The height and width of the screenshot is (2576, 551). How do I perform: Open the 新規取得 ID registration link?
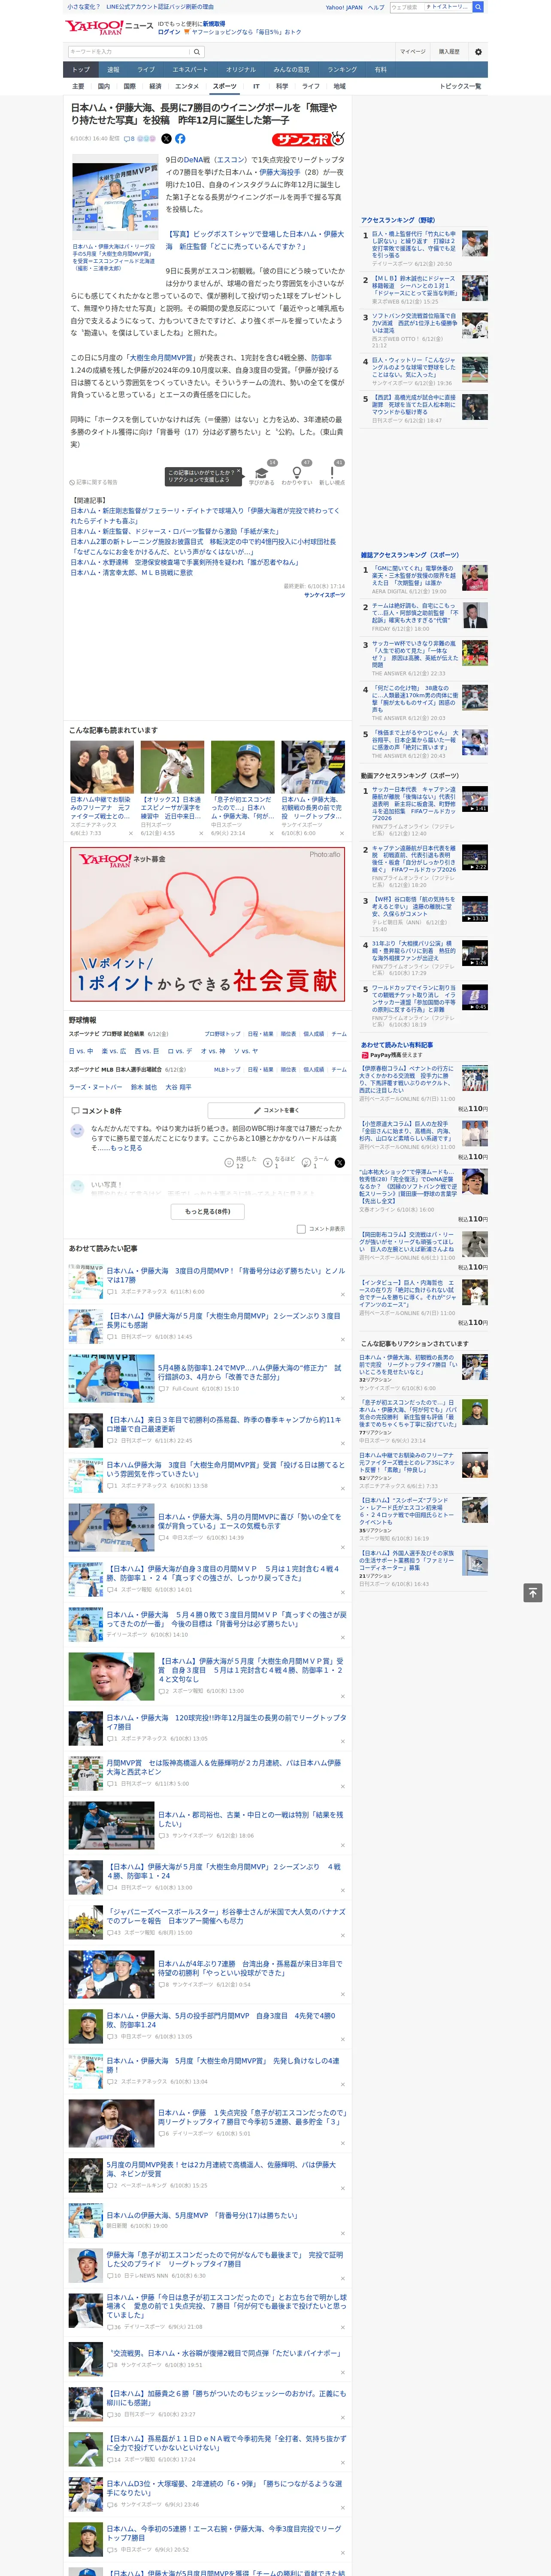(214, 23)
